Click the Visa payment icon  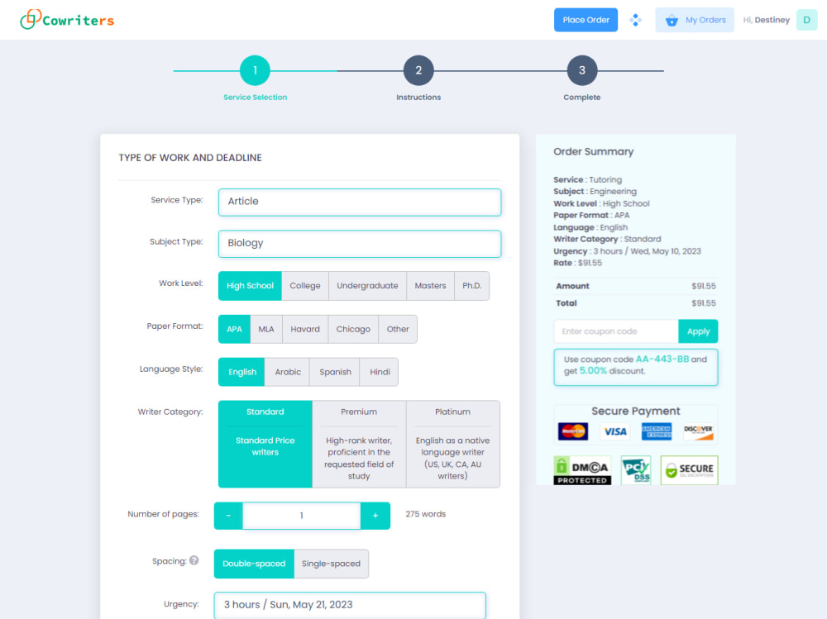click(x=614, y=431)
